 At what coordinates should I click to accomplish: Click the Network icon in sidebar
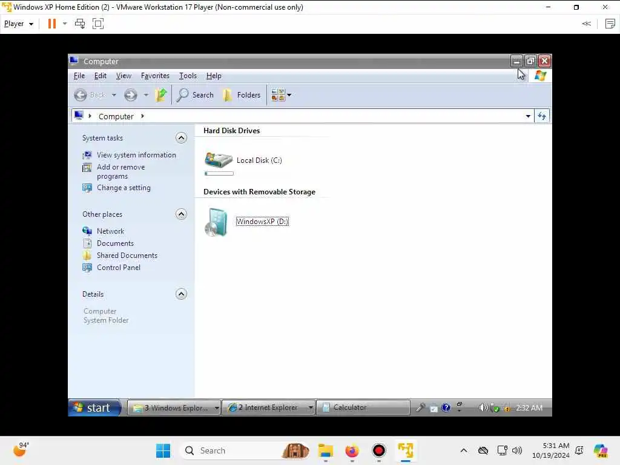[87, 231]
